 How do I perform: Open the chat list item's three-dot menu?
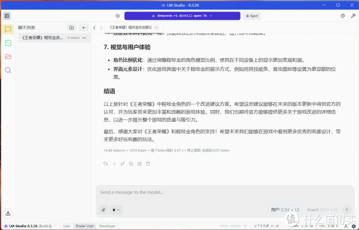(x=84, y=38)
